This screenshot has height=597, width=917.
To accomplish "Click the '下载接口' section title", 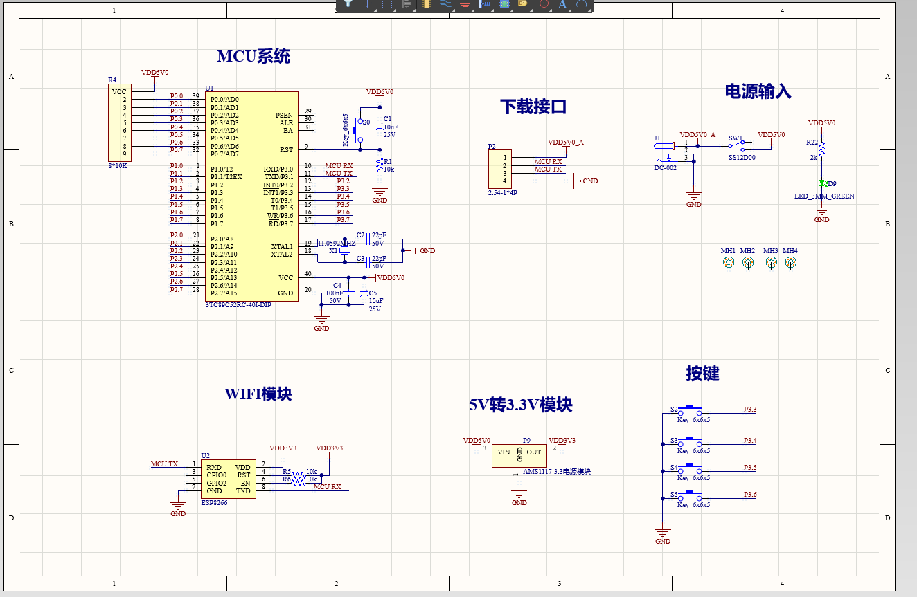I will tap(534, 107).
